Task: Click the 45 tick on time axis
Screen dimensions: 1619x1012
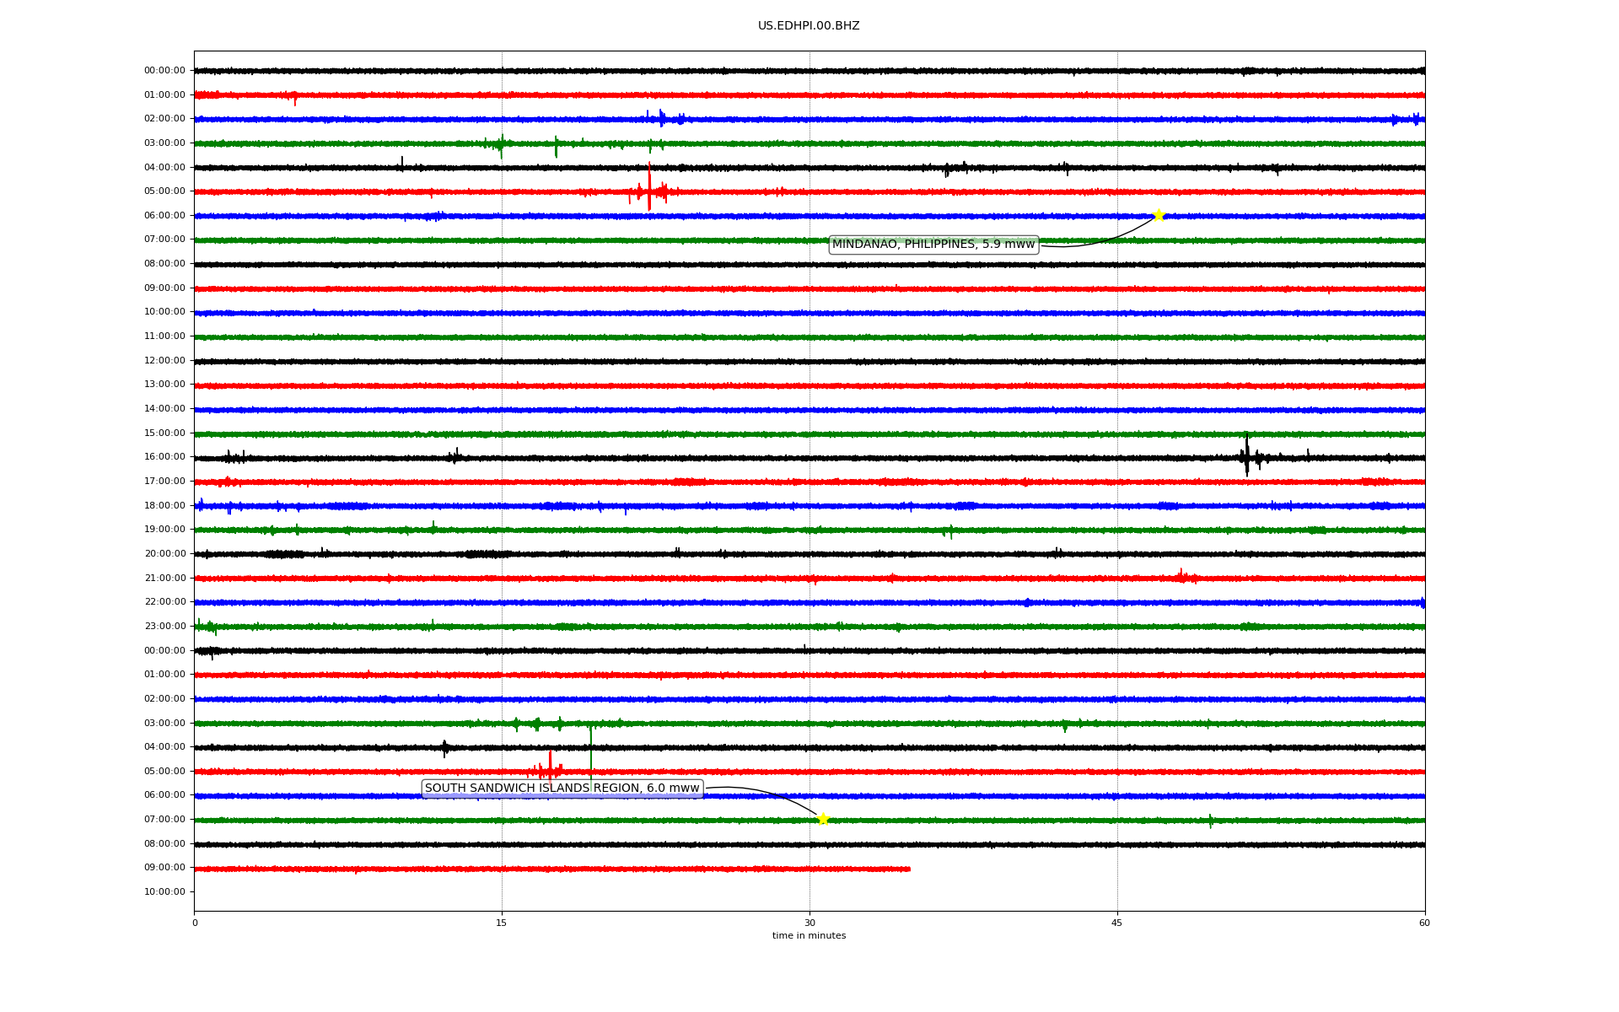Action: coord(1116,923)
